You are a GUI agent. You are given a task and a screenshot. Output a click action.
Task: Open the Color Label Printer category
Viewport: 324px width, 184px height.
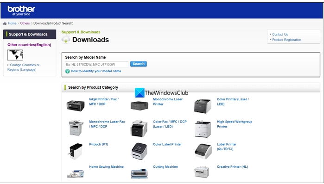pyautogui.click(x=167, y=144)
